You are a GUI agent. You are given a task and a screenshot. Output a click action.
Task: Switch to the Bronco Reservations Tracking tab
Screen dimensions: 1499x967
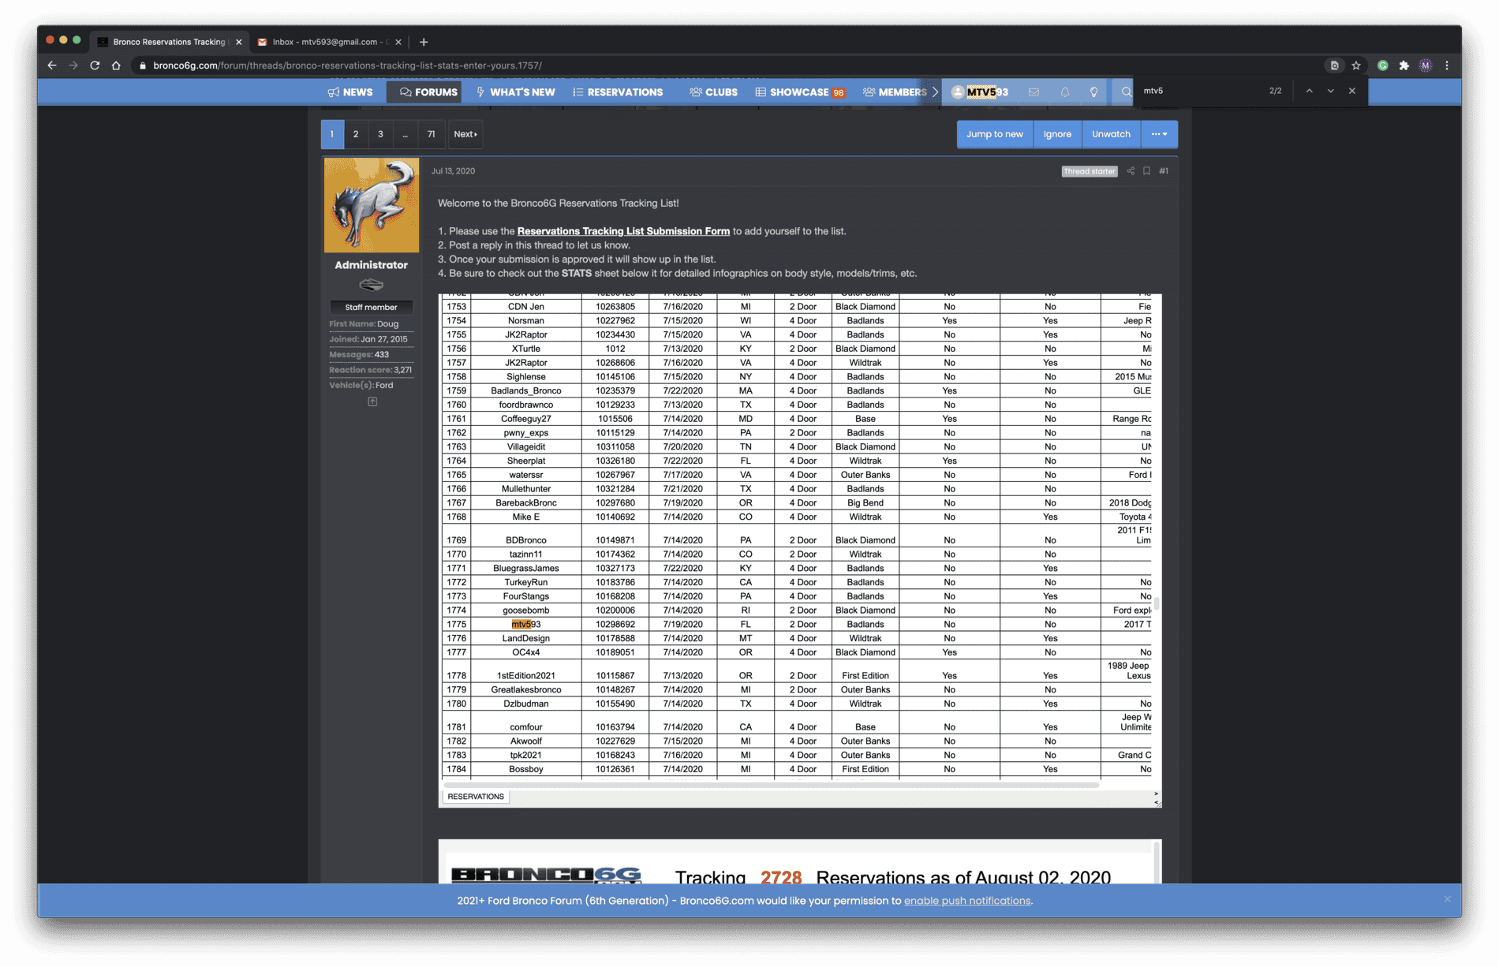[x=170, y=42]
